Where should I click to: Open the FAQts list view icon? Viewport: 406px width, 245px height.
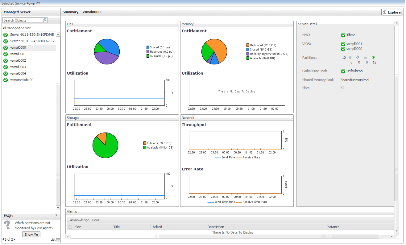tap(58, 239)
